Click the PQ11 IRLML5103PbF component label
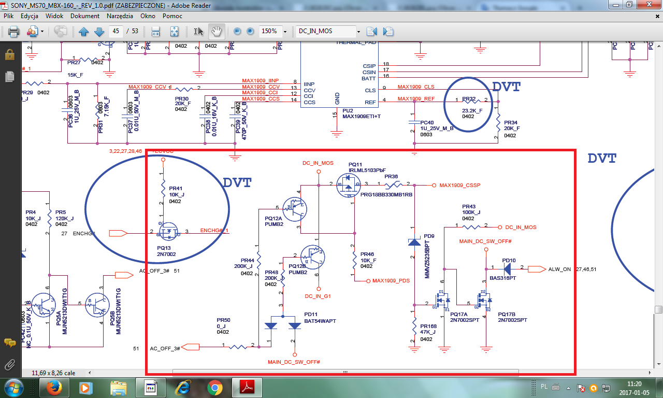 coord(367,167)
